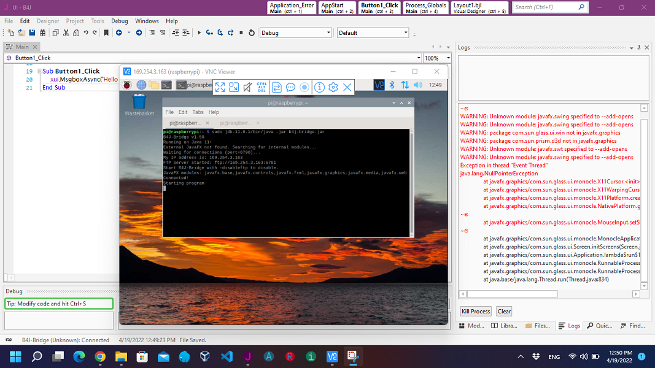Click the Run play button in toolbar
The width and height of the screenshot is (655, 368).
coord(199,33)
